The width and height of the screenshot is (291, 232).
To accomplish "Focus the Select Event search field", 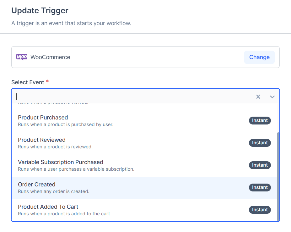I will coord(134,97).
